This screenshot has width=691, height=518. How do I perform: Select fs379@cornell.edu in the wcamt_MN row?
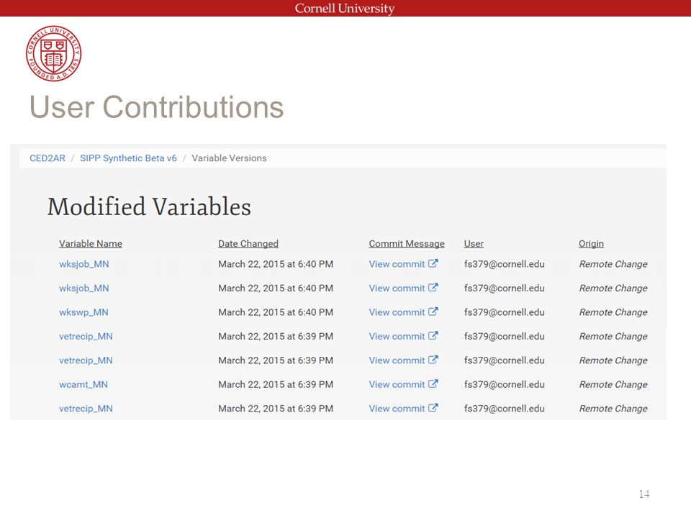coord(504,384)
